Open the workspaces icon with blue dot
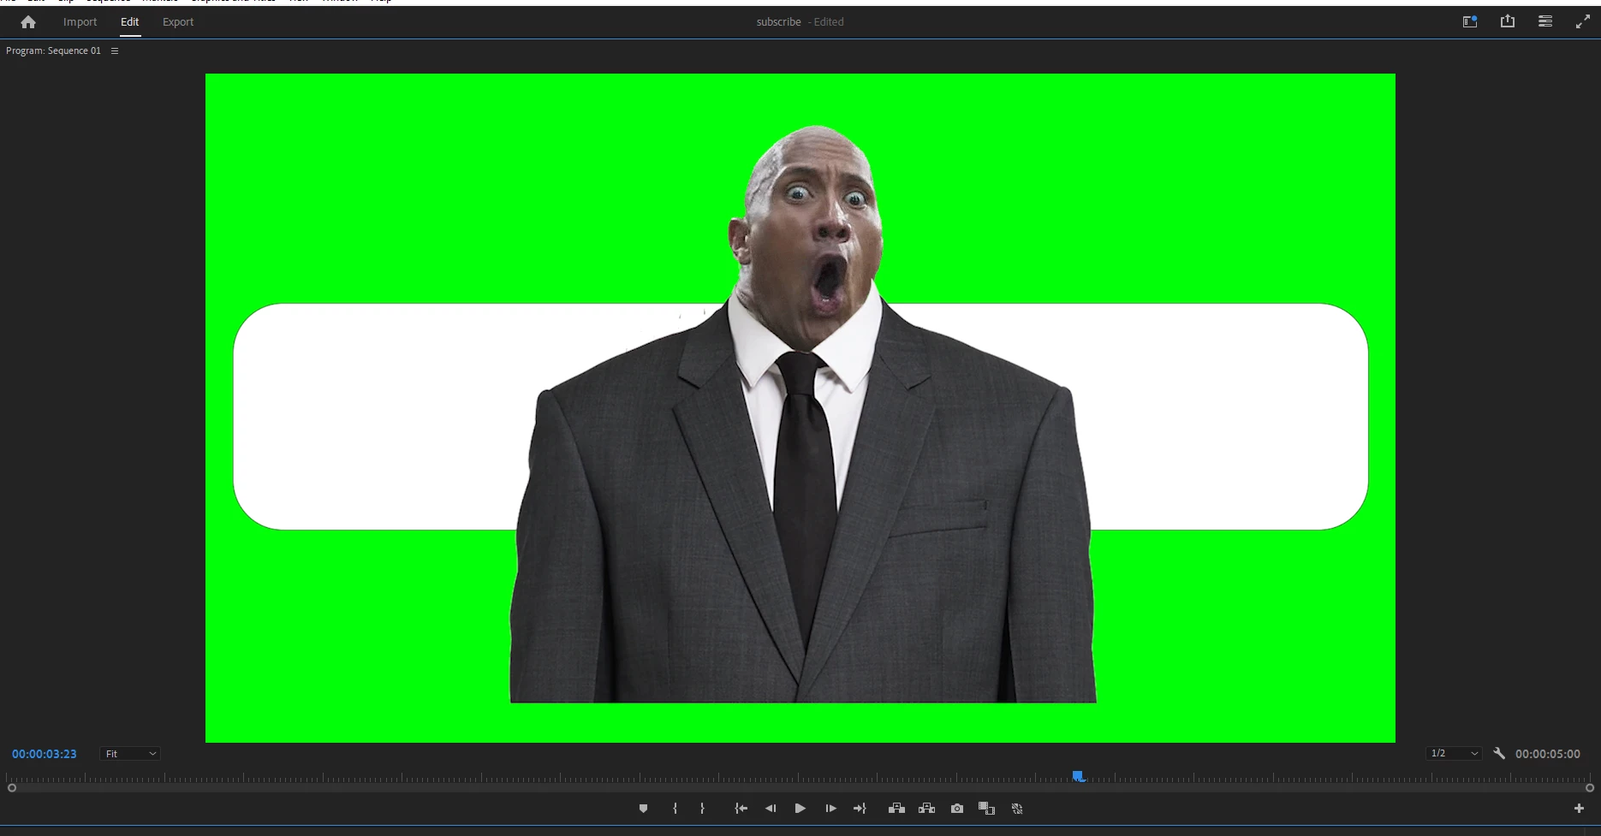1601x836 pixels. pos(1470,22)
